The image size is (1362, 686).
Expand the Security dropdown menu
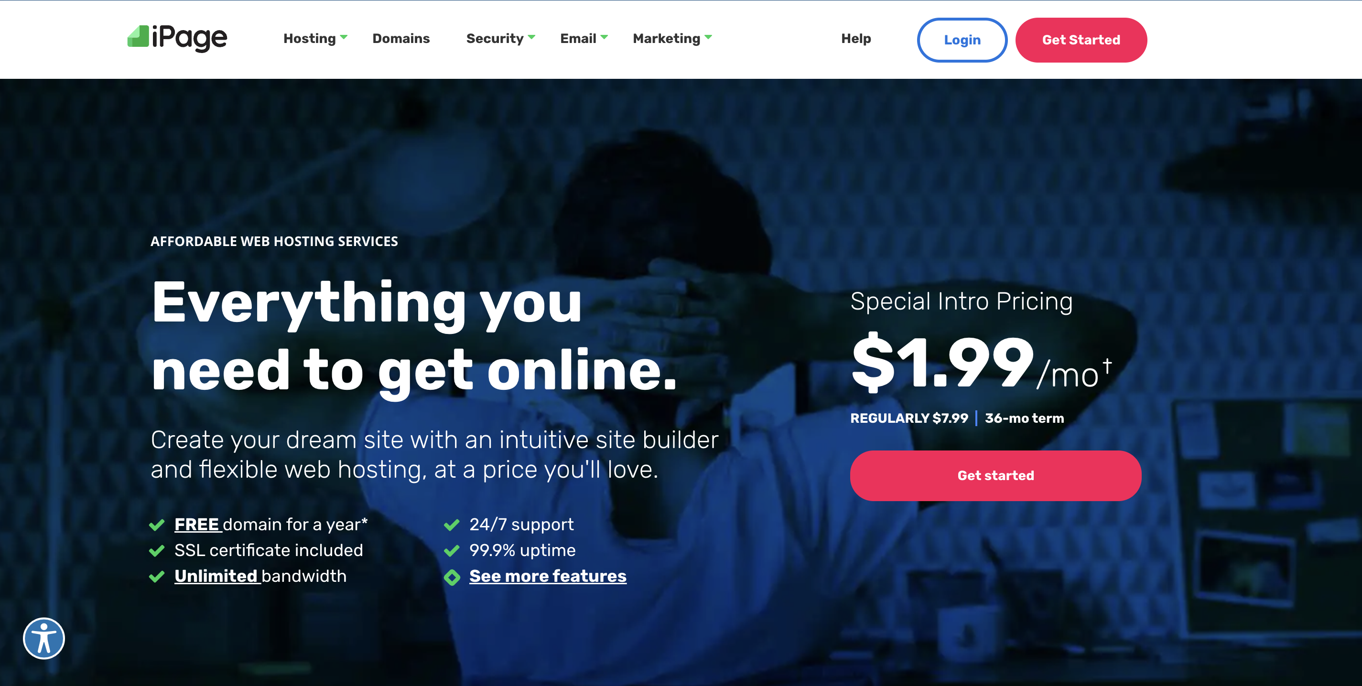click(x=501, y=39)
